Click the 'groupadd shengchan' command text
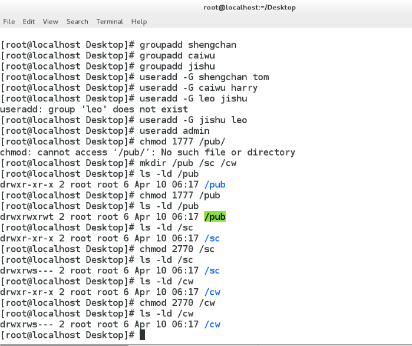Screen dimensions: 412x346 (188, 45)
